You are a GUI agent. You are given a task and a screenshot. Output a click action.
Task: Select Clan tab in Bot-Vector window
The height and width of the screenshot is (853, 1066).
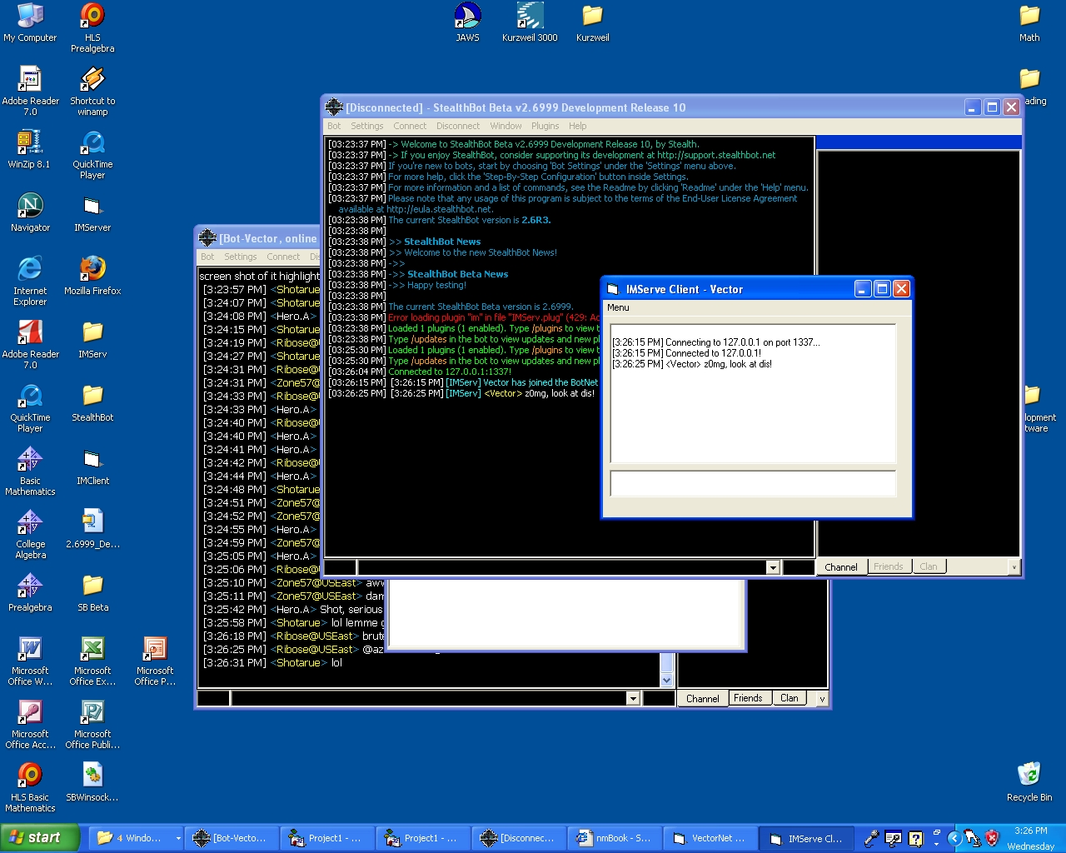(790, 698)
